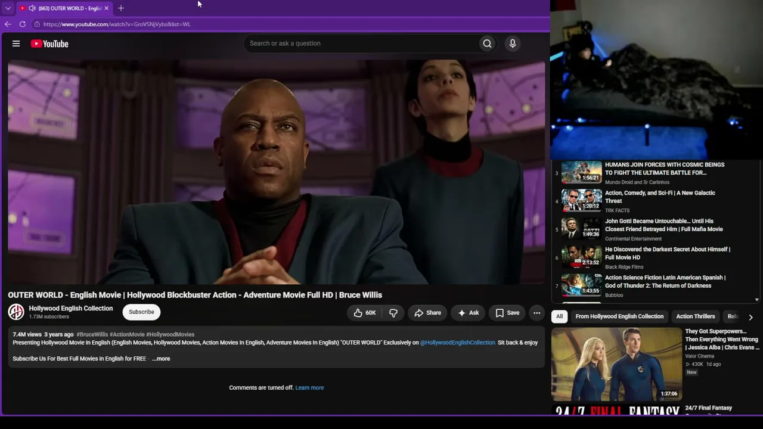Image resolution: width=763 pixels, height=429 pixels.
Task: Share the OUTER WORLD video
Action: pos(427,313)
